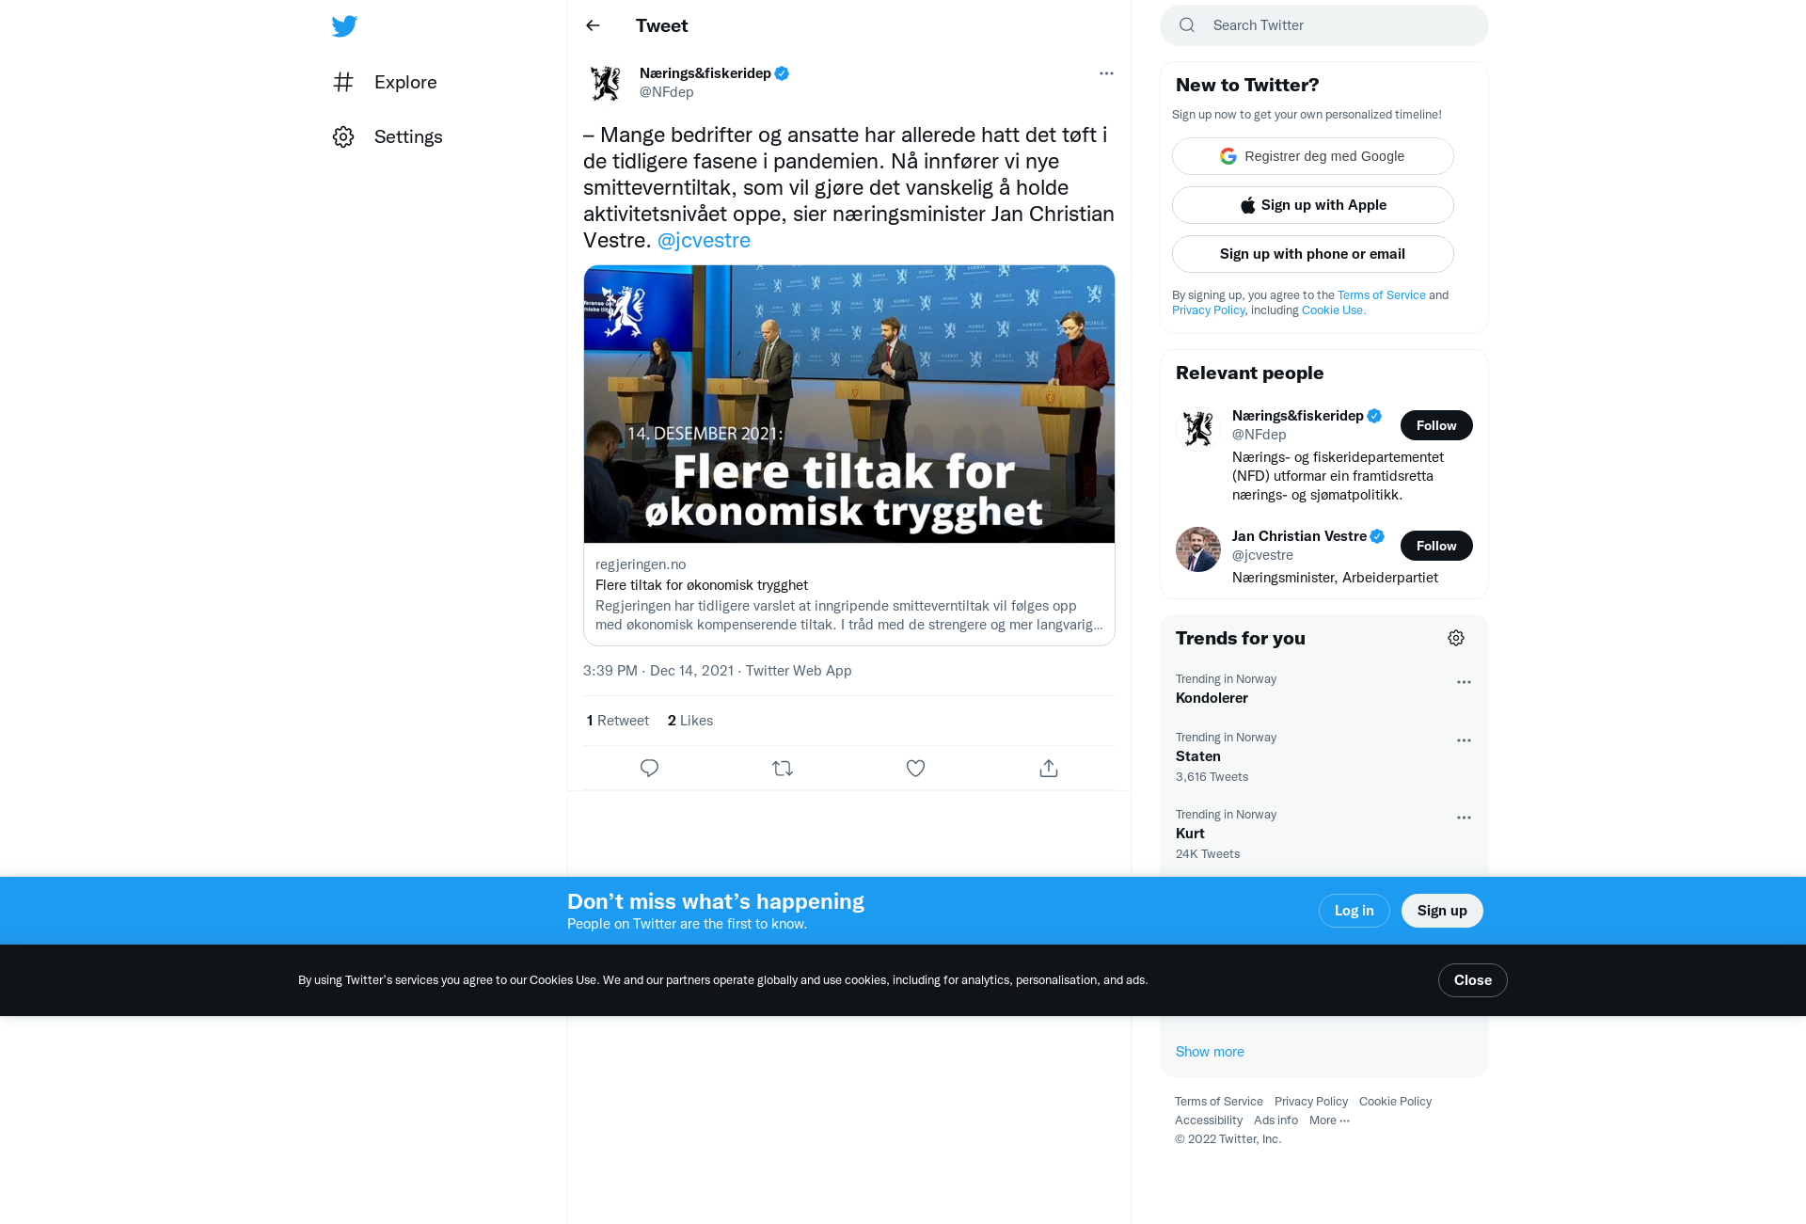
Task: Follow Nærings&fiskeridep account
Action: (1436, 425)
